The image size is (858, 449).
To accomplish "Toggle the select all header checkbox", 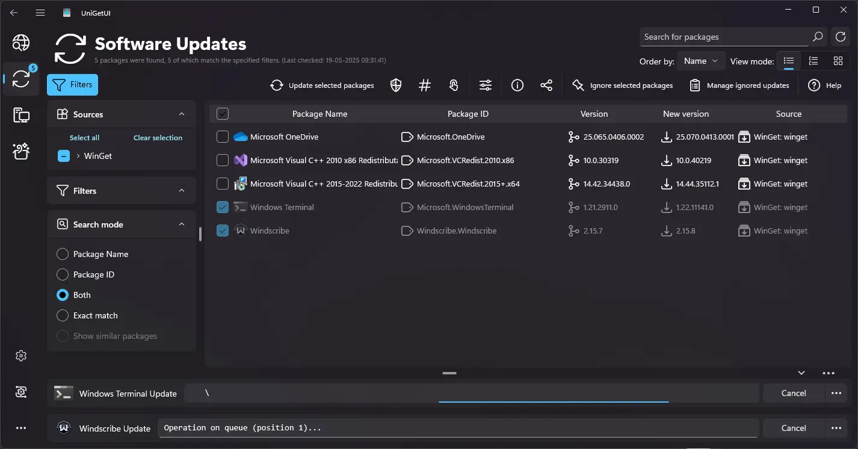I will tap(223, 114).
